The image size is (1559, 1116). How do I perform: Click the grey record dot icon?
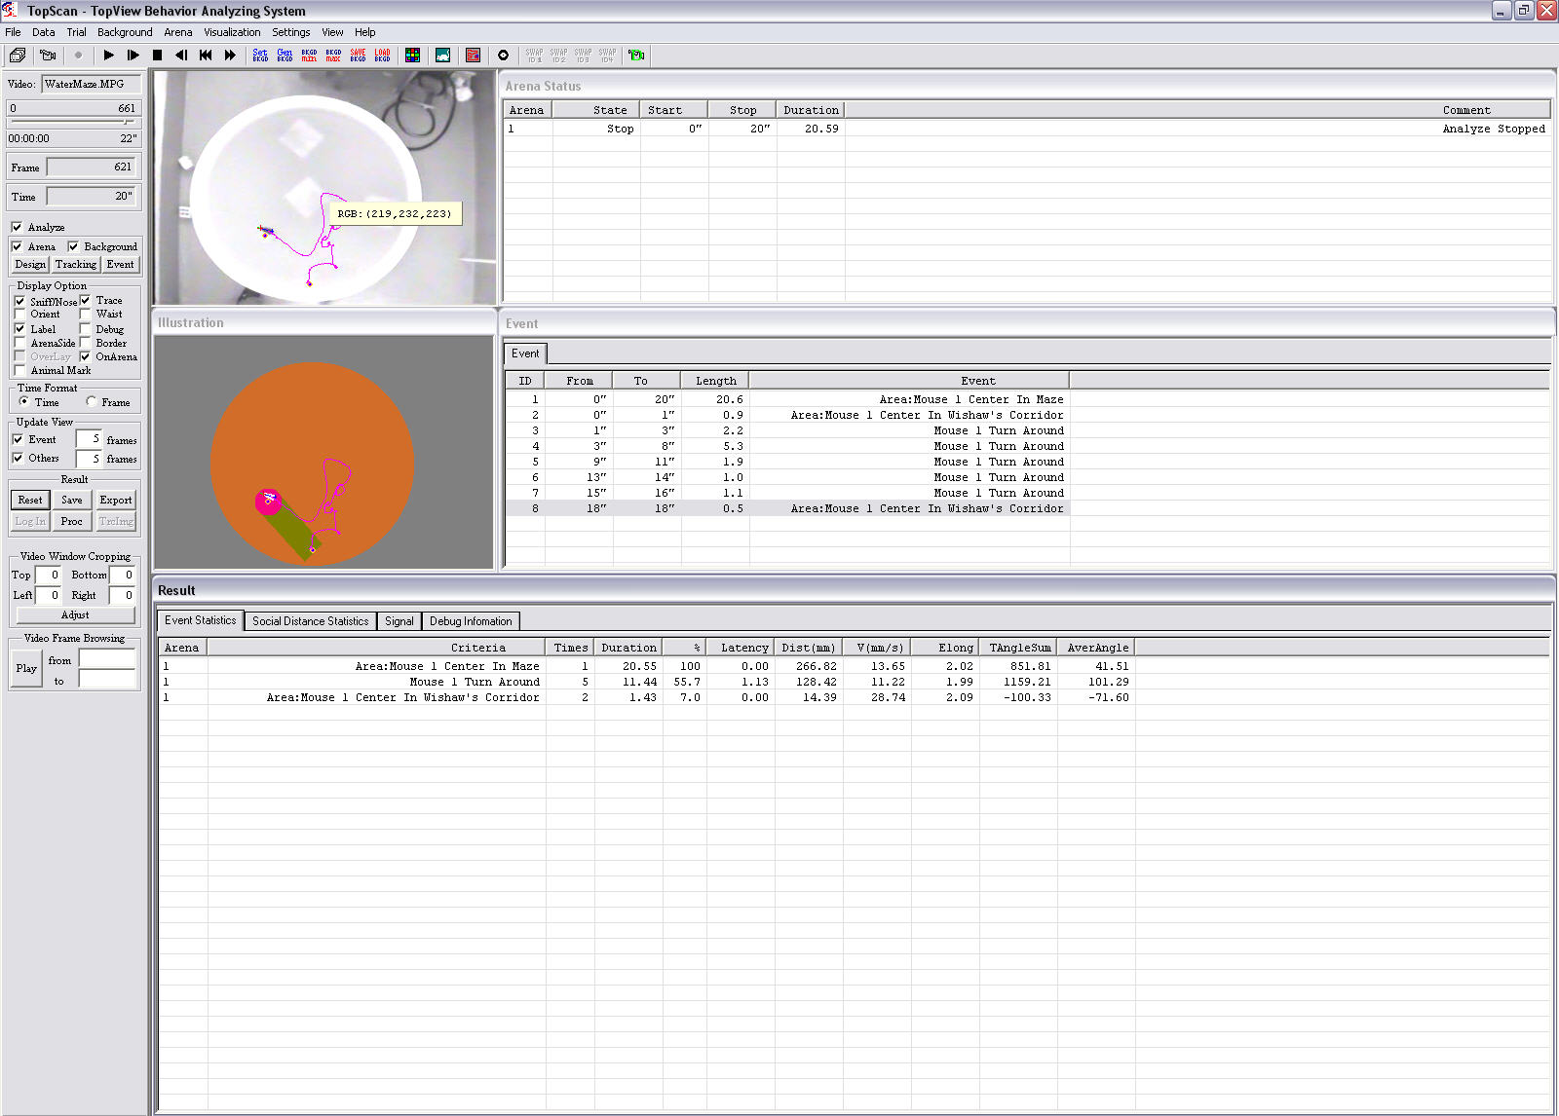(78, 56)
